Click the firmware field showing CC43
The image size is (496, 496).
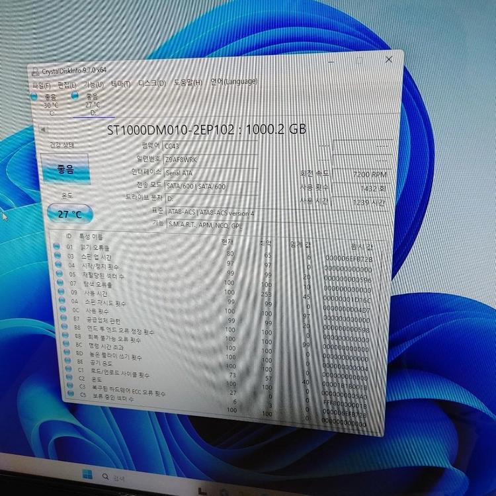pyautogui.click(x=210, y=145)
